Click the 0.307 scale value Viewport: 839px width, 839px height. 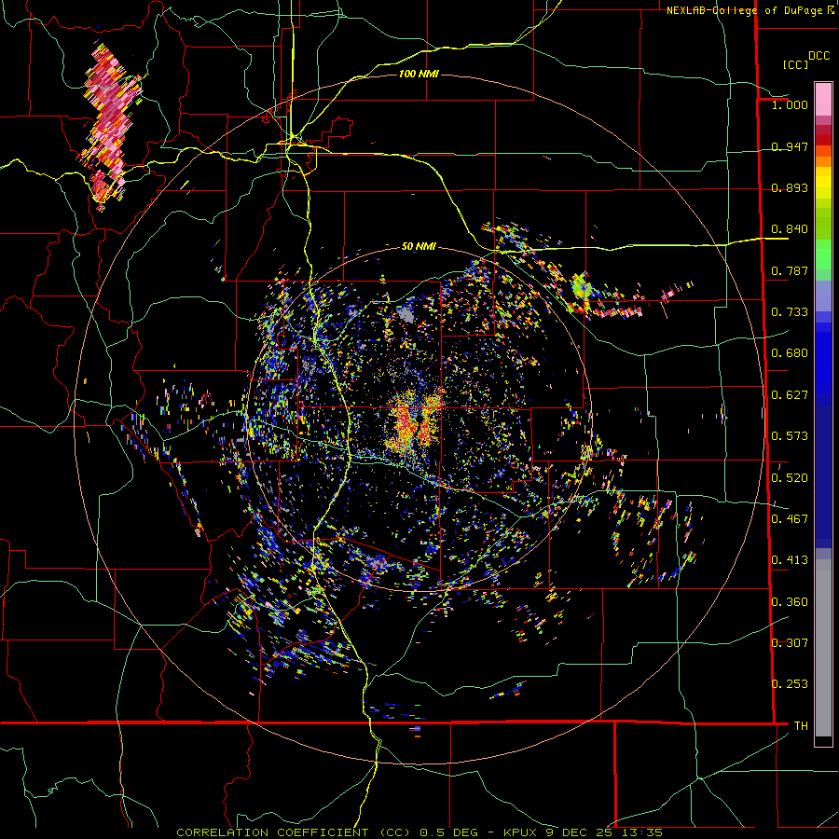point(790,643)
